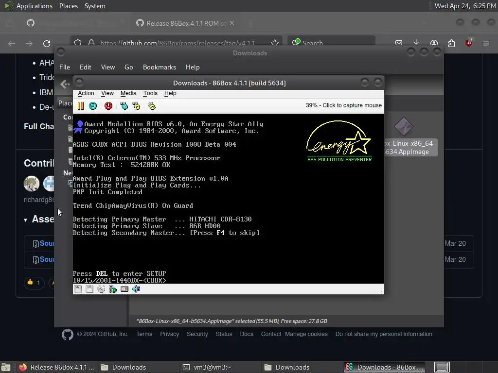Open 86Box settings gear icon
498x373 pixels.
tap(152, 106)
